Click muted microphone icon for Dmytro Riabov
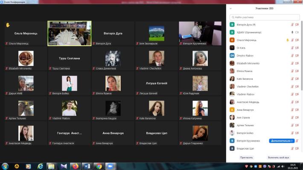The image size is (303, 170). [x=292, y=55]
